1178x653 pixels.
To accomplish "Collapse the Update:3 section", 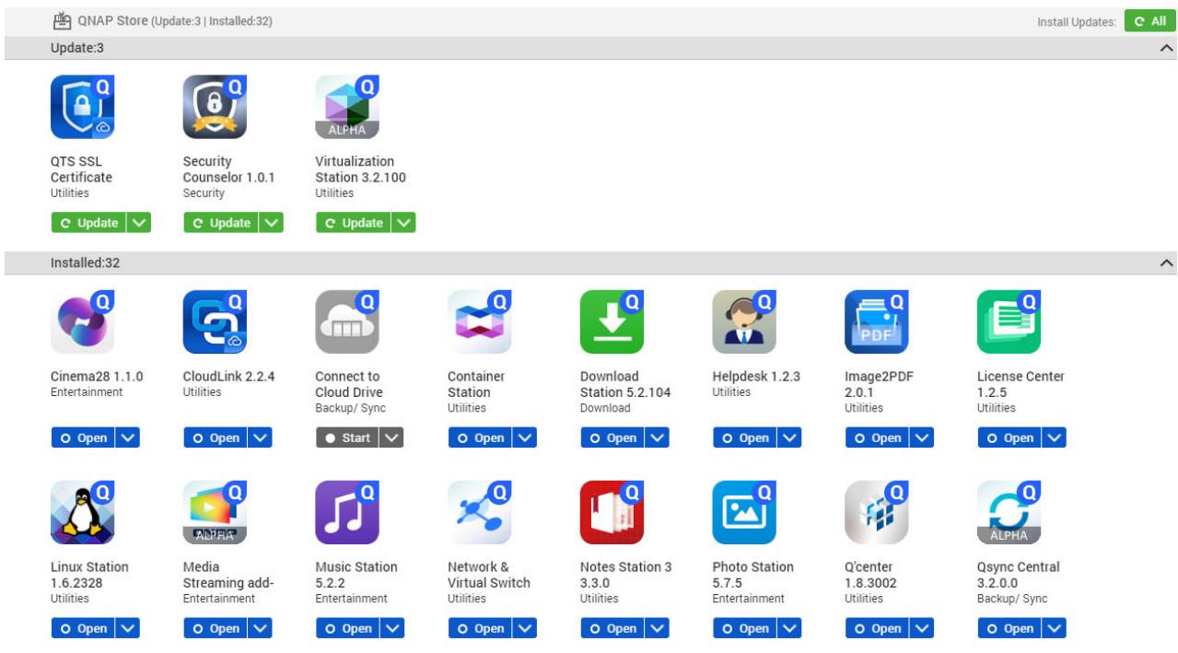I will coord(1167,48).
